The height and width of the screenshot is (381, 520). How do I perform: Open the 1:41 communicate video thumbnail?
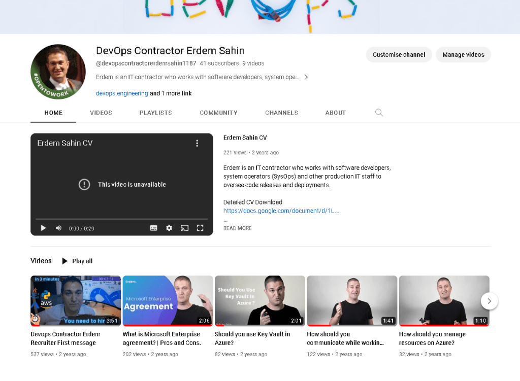tap(352, 301)
